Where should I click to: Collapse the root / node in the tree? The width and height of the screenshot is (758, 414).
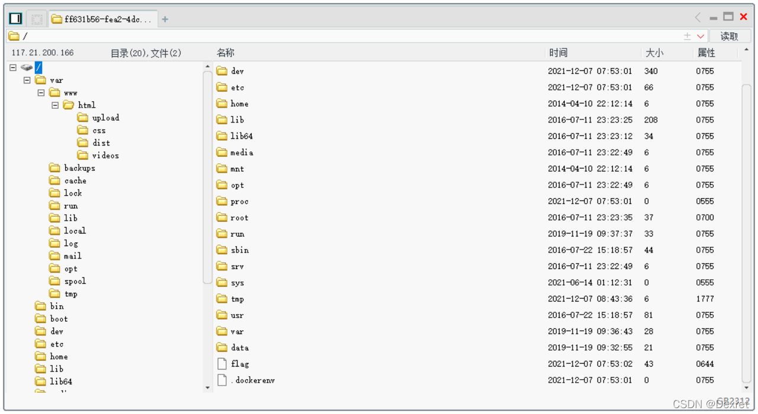point(13,67)
